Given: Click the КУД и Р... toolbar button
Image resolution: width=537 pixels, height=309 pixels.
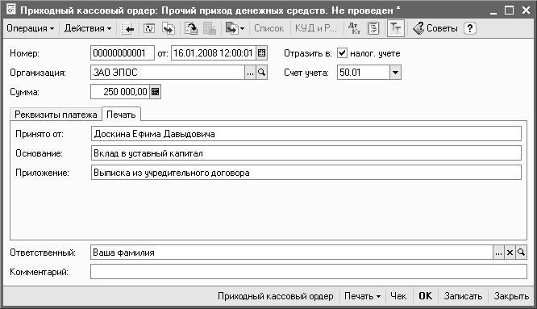Looking at the screenshot, I should 316,28.
